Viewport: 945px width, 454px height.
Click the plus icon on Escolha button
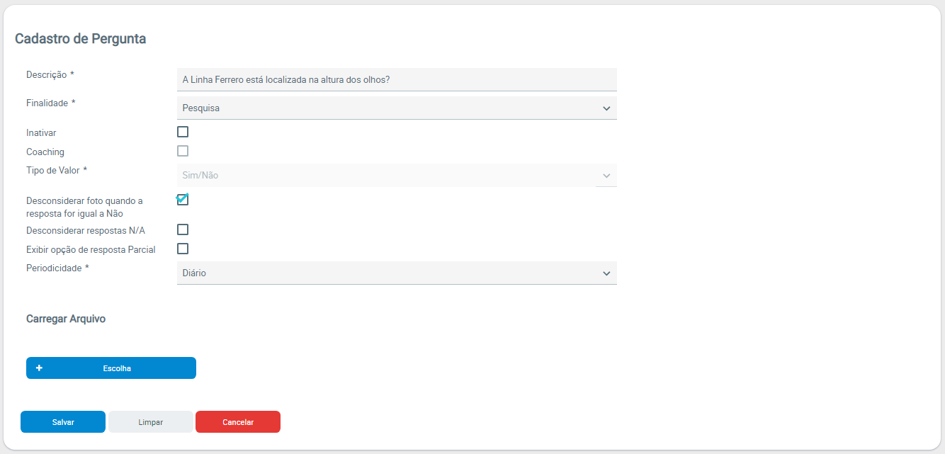click(39, 368)
